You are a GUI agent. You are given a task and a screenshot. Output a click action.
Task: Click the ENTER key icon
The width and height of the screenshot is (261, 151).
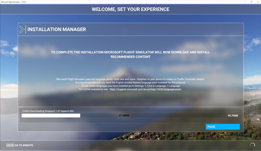pyautogui.click(x=10, y=145)
